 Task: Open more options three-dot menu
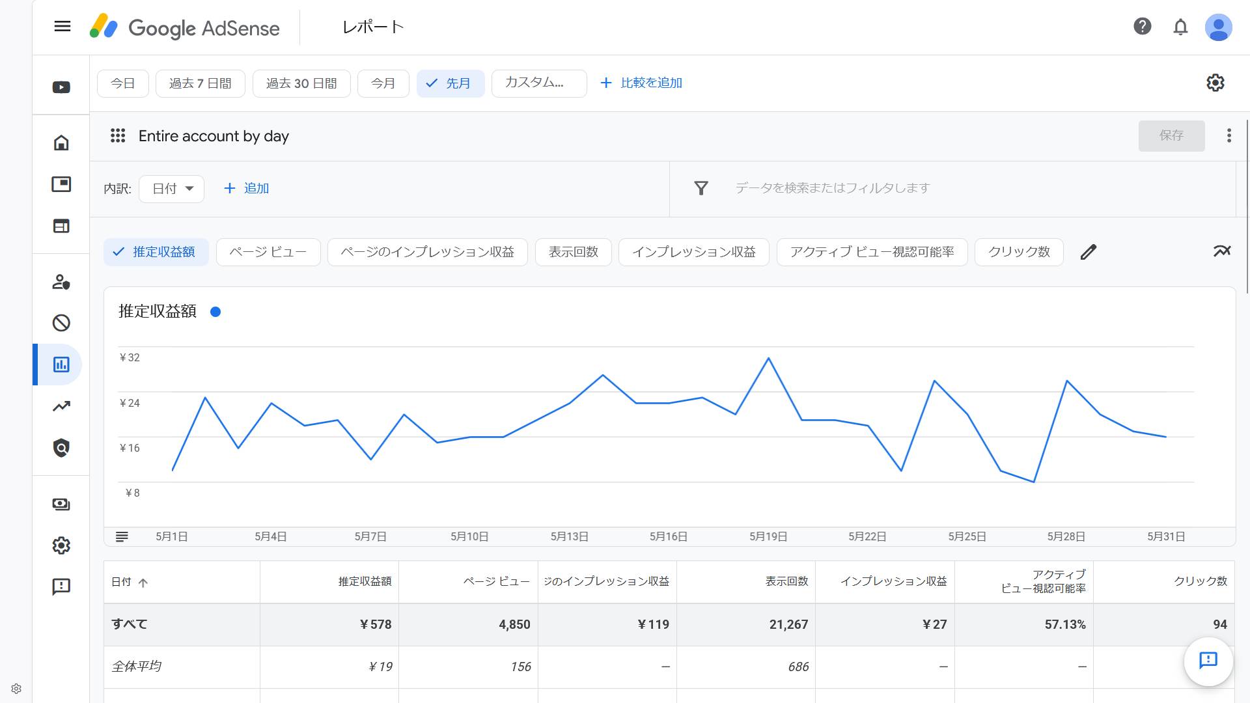[1229, 135]
